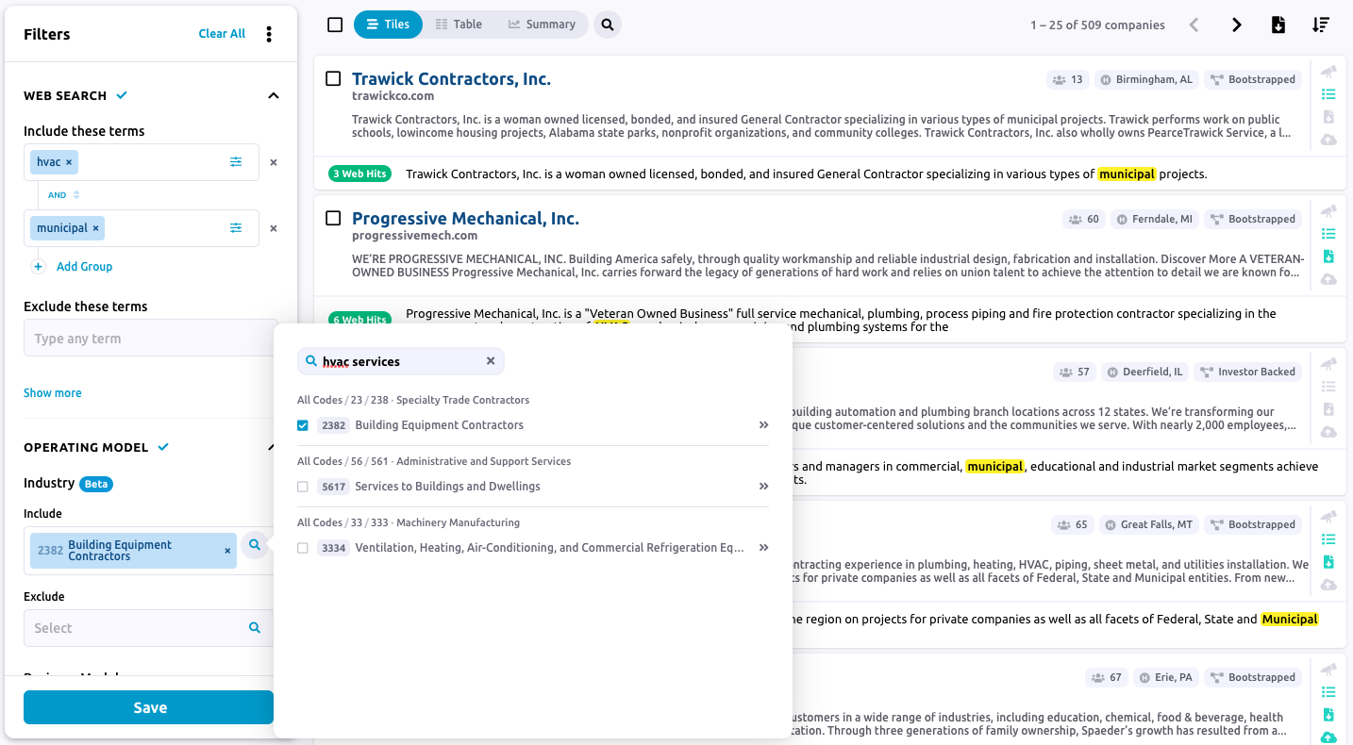Switch to the Summary view

[x=542, y=25]
